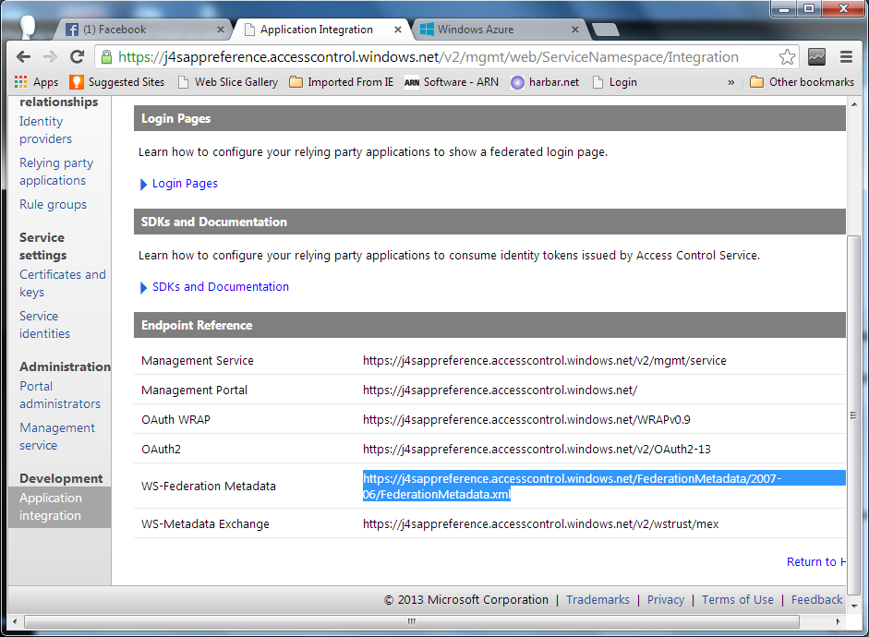The image size is (869, 637).
Task: Click the Management Portal endpoint URL
Action: pyautogui.click(x=500, y=390)
